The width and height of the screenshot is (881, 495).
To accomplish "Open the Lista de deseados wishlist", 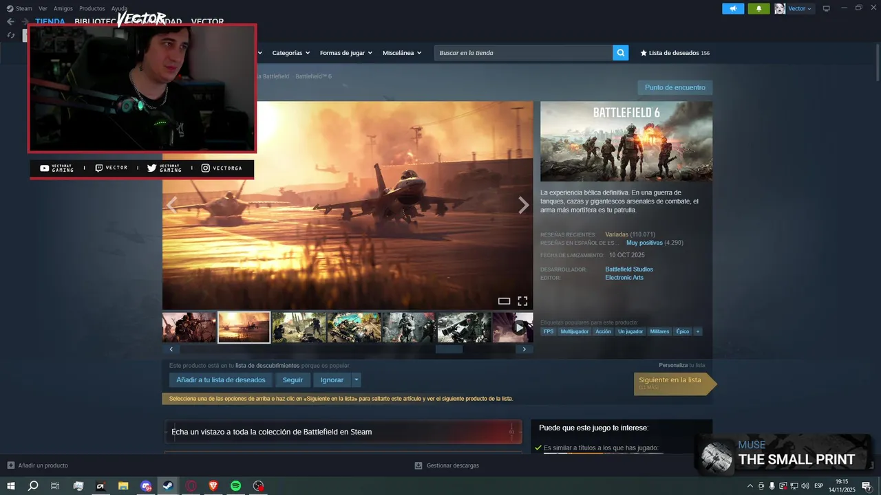I will point(675,53).
